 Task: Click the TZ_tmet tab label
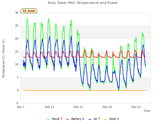pos(29,11)
